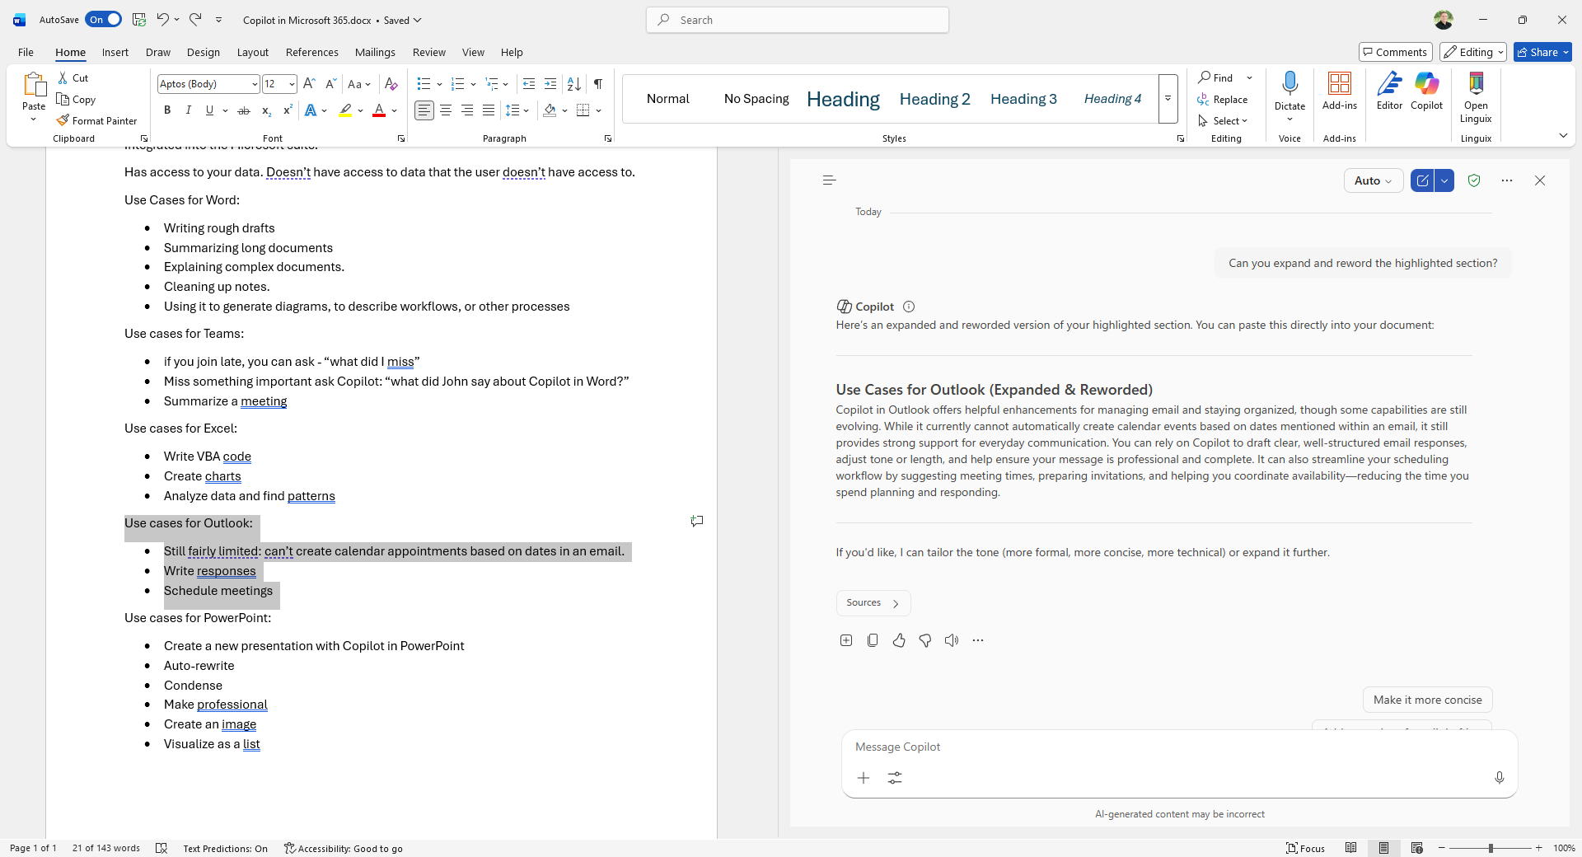Copy Copilot's response using the copy icon
Screen dimensions: 1582x857
[x=872, y=639]
